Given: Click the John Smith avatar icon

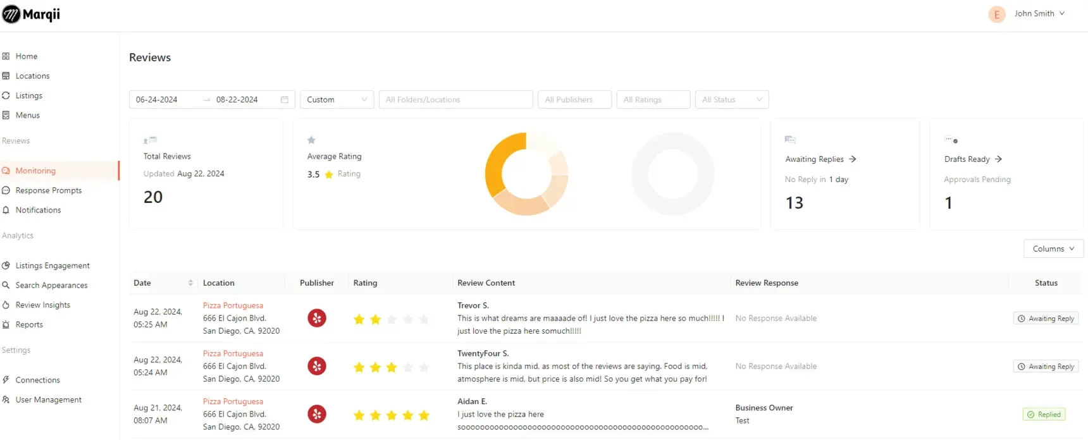Looking at the screenshot, I should pos(997,14).
